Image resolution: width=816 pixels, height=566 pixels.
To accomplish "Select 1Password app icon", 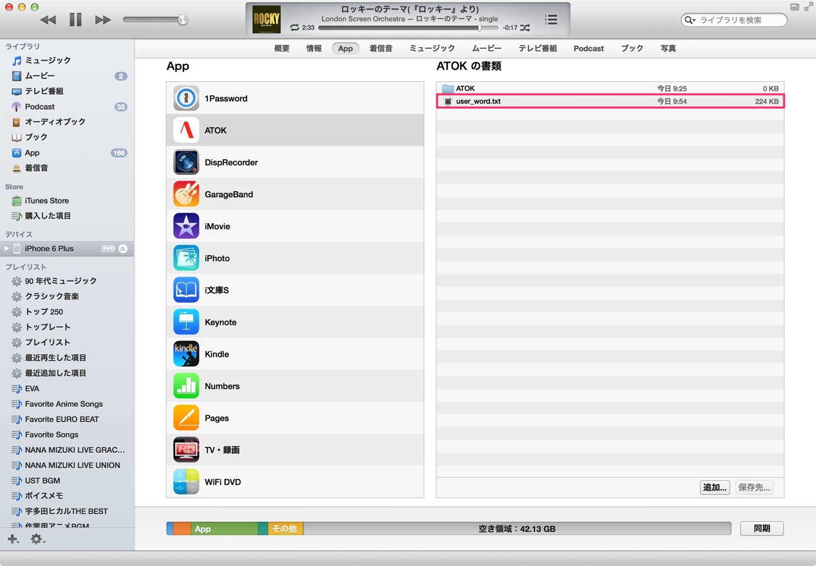I will [x=186, y=98].
